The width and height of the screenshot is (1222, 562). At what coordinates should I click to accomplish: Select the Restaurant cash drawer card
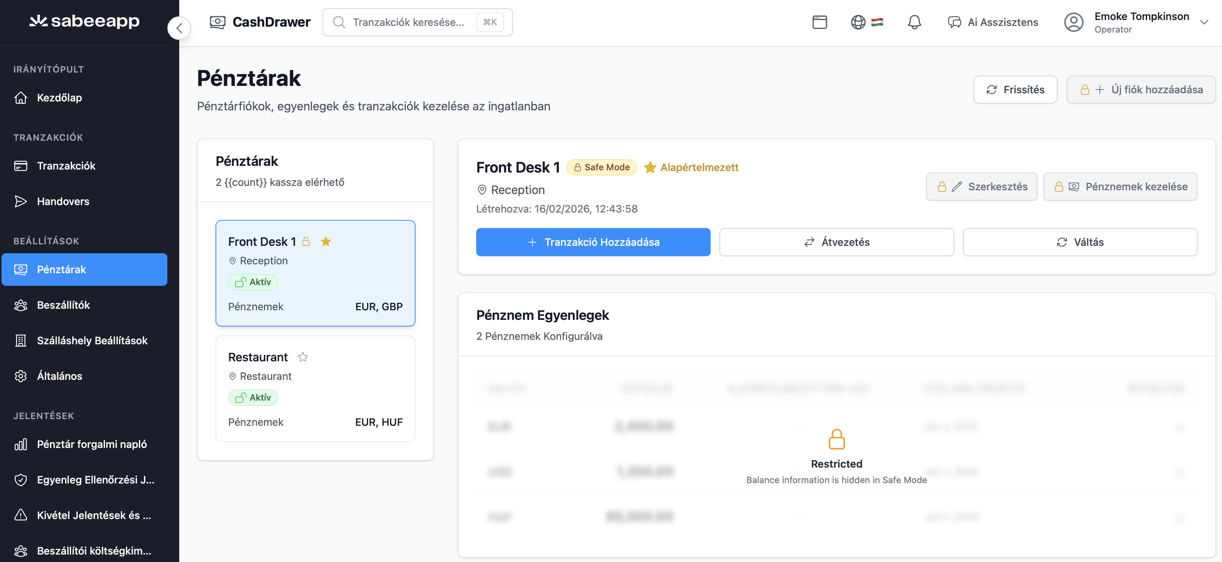(x=315, y=389)
